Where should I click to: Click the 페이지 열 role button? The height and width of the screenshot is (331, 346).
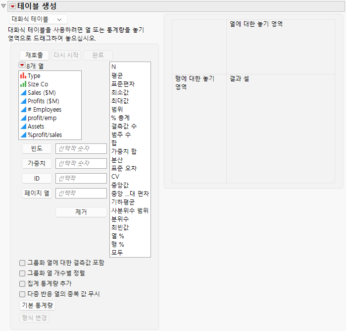(x=37, y=193)
